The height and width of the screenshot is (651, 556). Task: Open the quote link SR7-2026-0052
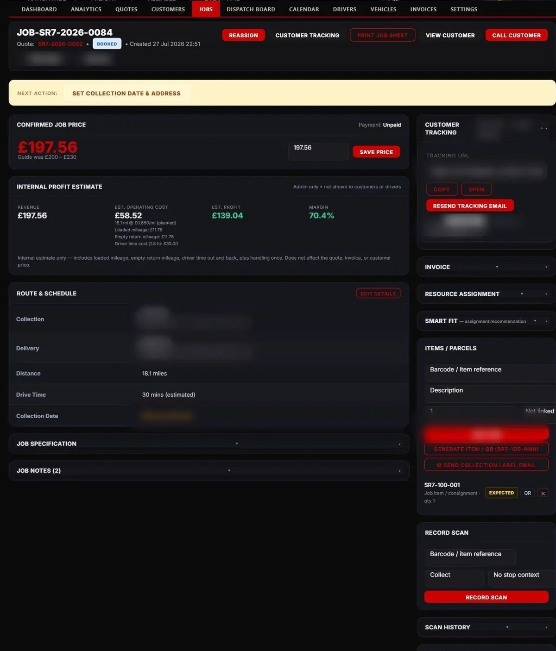point(60,44)
